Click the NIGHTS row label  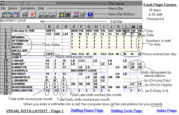click(x=28, y=47)
